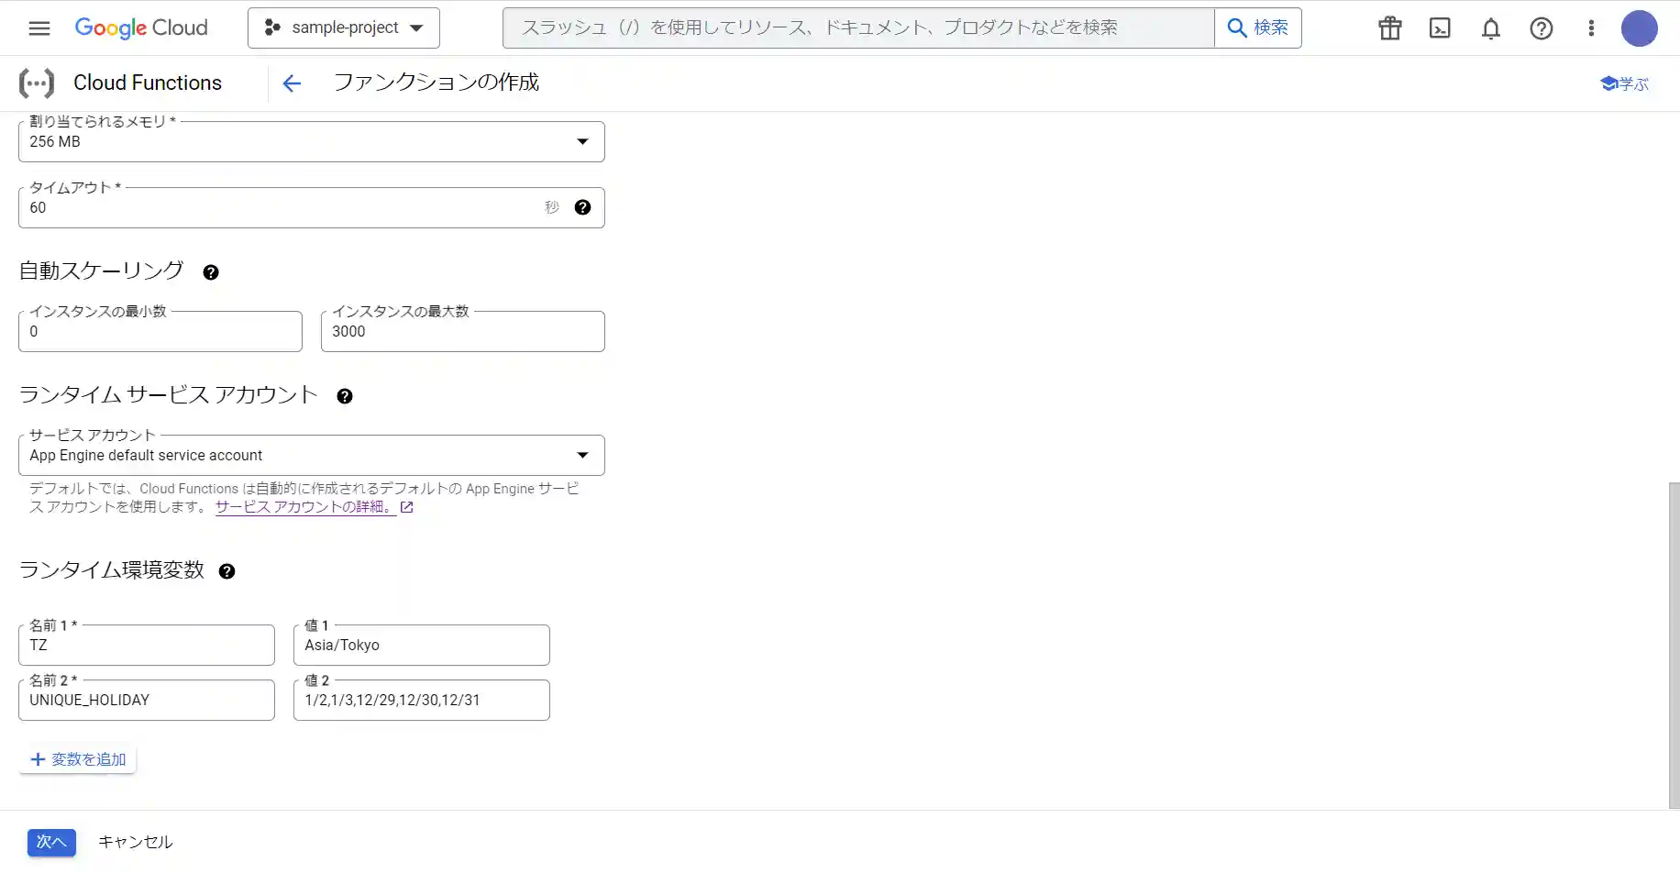This screenshot has width=1680, height=873.
Task: Click the キャンセル cancel button
Action: click(136, 842)
